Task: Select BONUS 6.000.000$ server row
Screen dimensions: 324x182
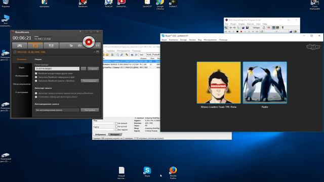Action: point(132,64)
